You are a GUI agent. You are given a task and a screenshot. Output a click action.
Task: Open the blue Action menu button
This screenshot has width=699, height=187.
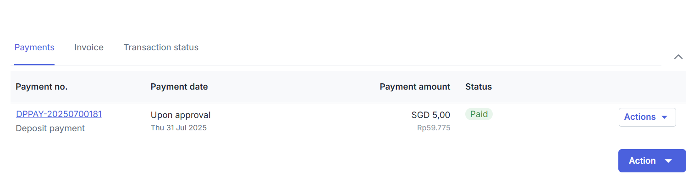tap(643, 161)
